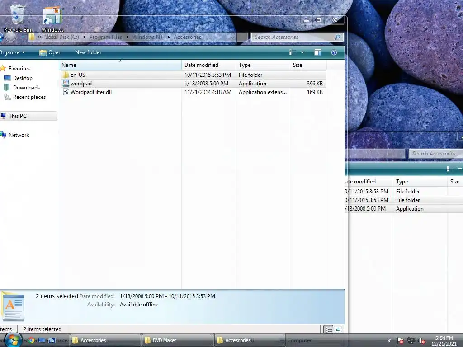Click the taskbar clock showing 5:54 PM
Viewport: 463px width, 347px height.
click(x=444, y=341)
